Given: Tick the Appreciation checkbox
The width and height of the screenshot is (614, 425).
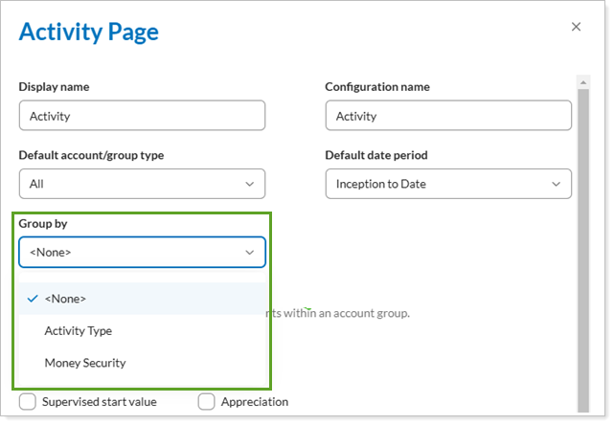Looking at the screenshot, I should click(207, 402).
